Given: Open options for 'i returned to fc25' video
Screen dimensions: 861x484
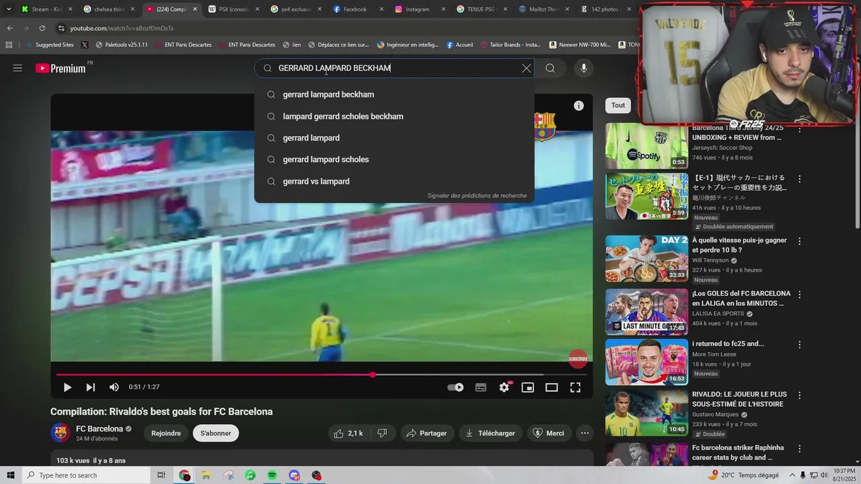Looking at the screenshot, I should pyautogui.click(x=799, y=345).
